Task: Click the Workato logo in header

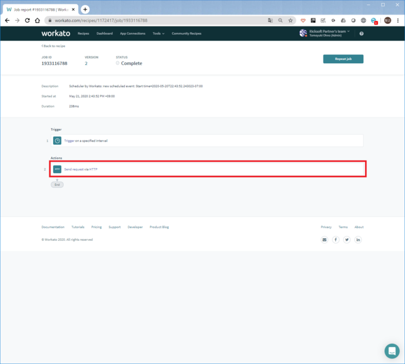Action: click(x=55, y=33)
